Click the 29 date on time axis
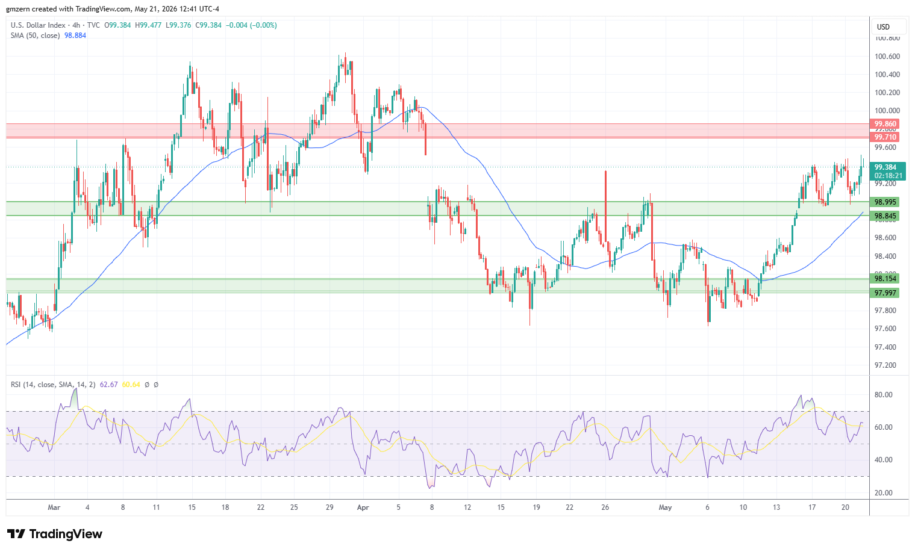This screenshot has width=915, height=552. pyautogui.click(x=329, y=507)
